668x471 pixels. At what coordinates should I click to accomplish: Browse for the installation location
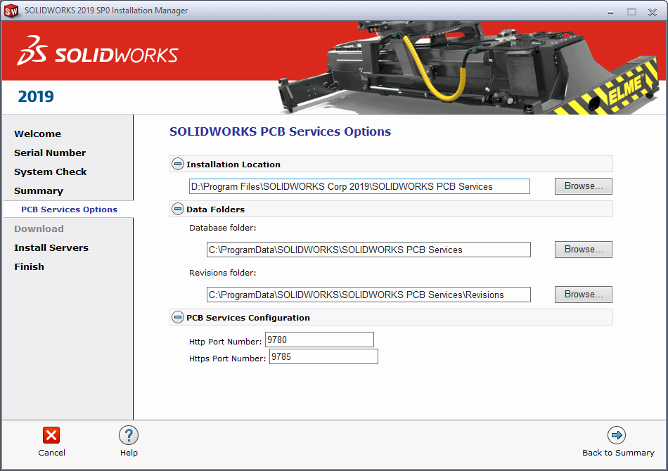pyautogui.click(x=583, y=186)
